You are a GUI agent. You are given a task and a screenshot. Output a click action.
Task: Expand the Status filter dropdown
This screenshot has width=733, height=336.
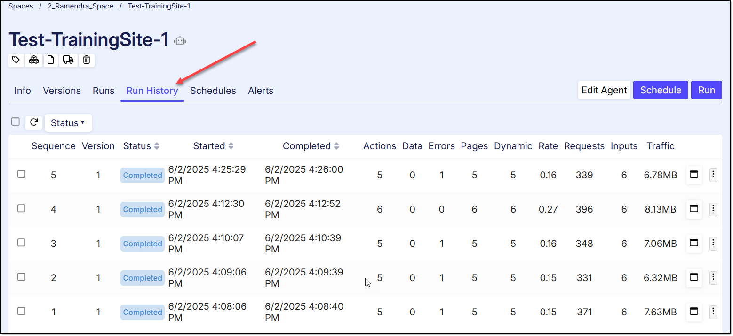pos(68,123)
